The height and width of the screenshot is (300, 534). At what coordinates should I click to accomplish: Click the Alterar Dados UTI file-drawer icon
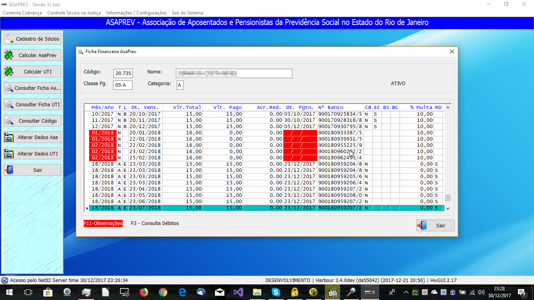tap(9, 154)
